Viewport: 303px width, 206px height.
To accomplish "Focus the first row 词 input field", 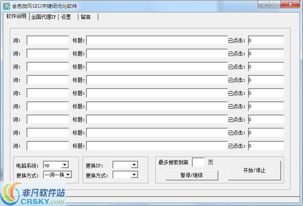I will [x=48, y=40].
